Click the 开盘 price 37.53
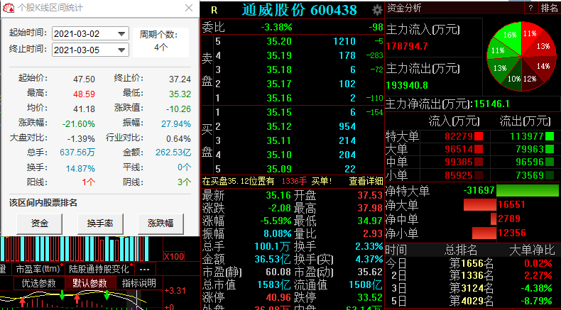This screenshot has width=561, height=310. click(370, 195)
